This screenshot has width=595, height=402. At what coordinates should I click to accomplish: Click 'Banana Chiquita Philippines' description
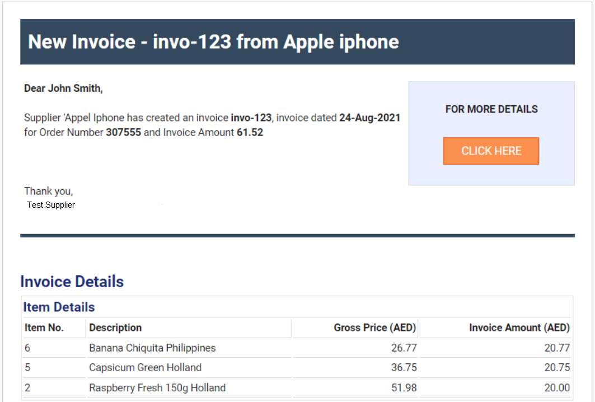[x=152, y=348]
